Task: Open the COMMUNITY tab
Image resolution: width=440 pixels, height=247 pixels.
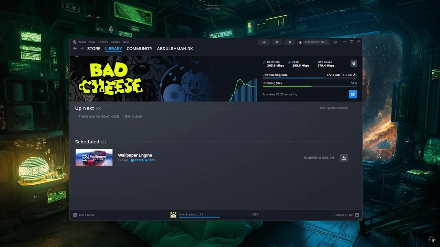Action: click(x=139, y=49)
